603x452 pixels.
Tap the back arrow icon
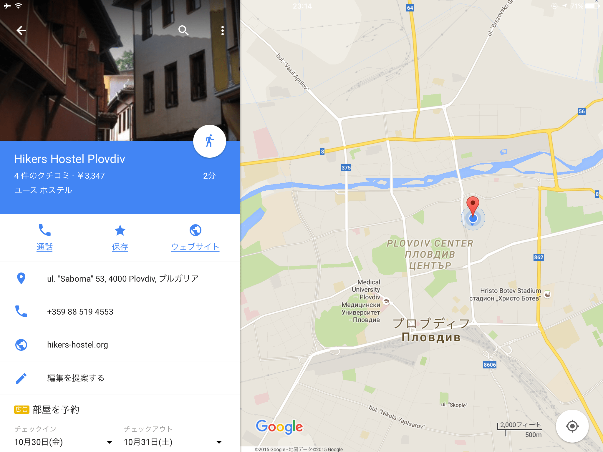tap(21, 30)
